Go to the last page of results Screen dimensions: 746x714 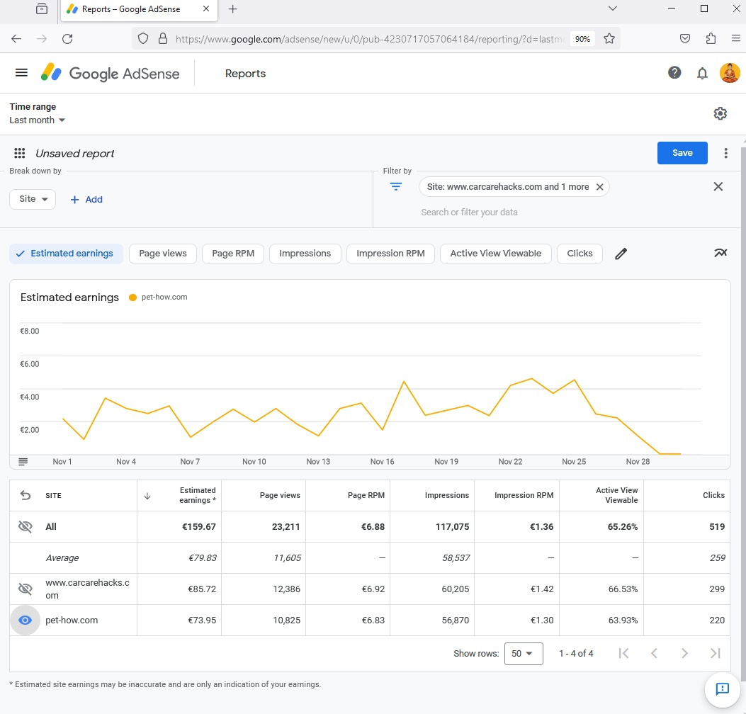[715, 654]
